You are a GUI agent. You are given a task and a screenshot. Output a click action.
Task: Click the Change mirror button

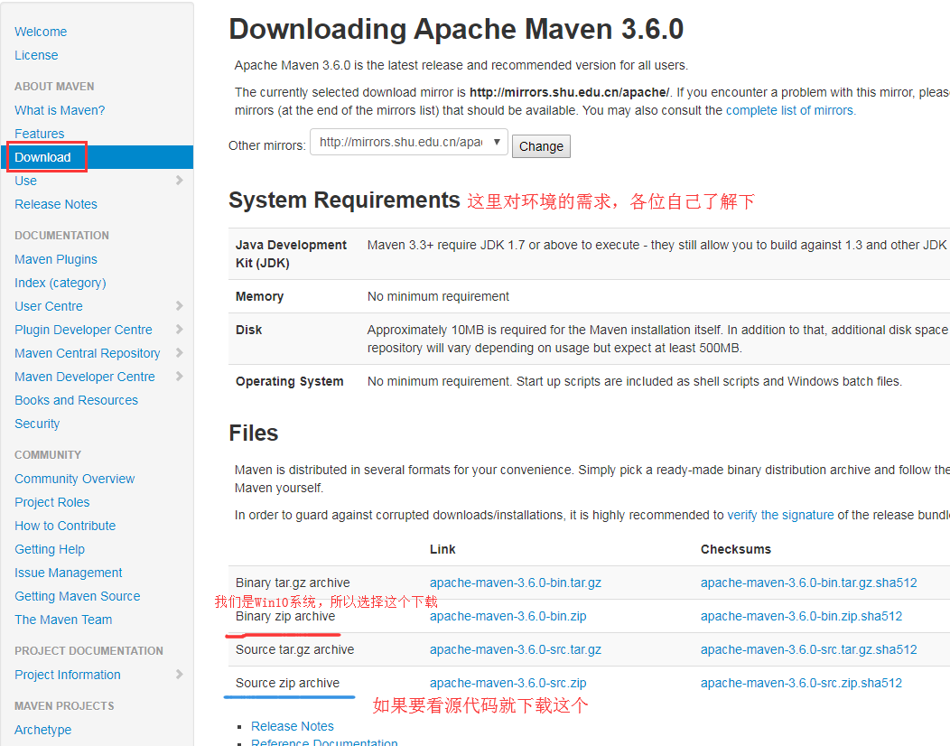pyautogui.click(x=541, y=146)
